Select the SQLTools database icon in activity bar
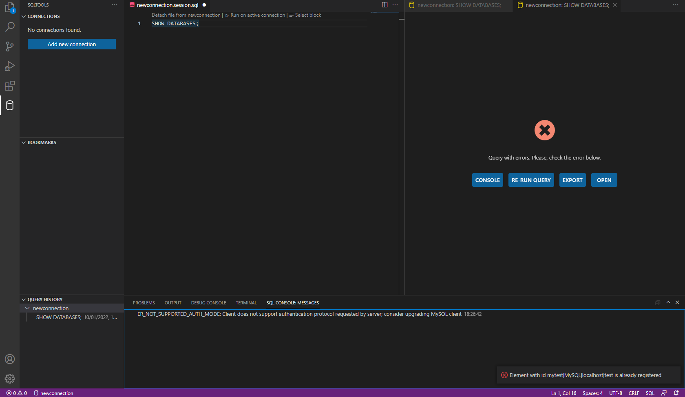Viewport: 685px width, 397px height. (10, 105)
